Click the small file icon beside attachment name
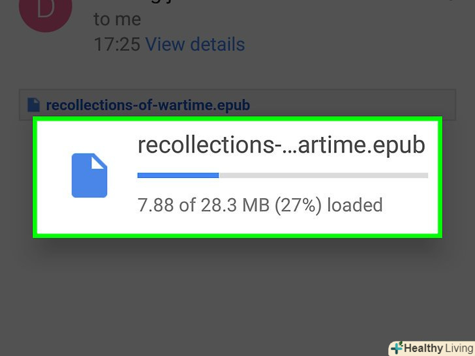Image resolution: width=475 pixels, height=356 pixels. [x=34, y=105]
